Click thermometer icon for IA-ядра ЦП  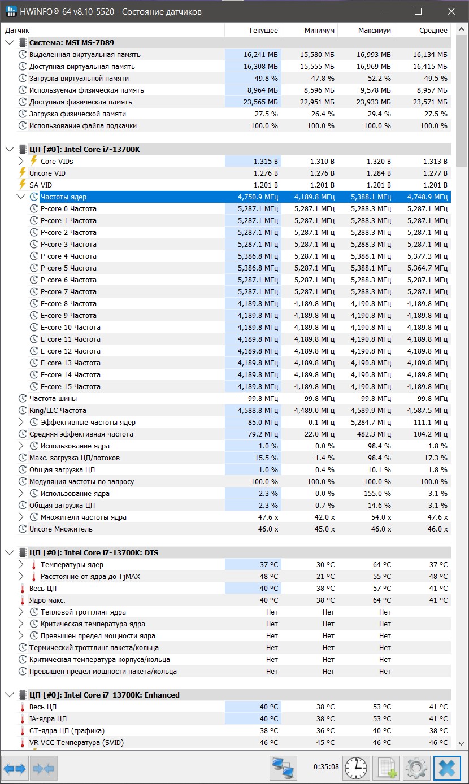tap(23, 718)
